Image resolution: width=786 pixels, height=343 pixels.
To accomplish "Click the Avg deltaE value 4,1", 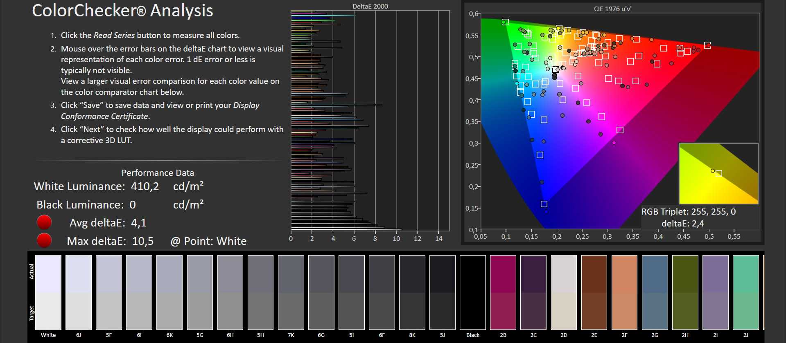I will [139, 223].
